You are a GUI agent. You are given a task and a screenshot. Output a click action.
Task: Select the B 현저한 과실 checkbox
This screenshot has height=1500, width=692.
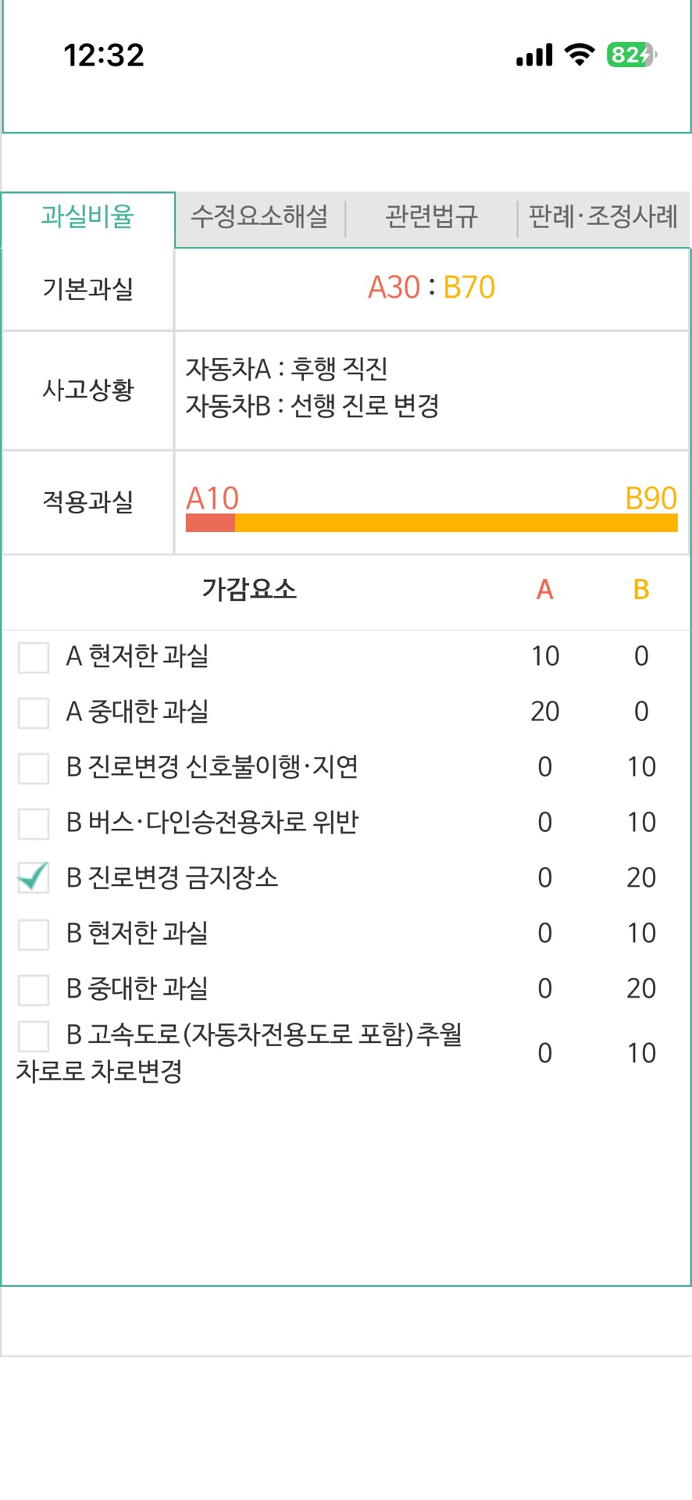(34, 934)
